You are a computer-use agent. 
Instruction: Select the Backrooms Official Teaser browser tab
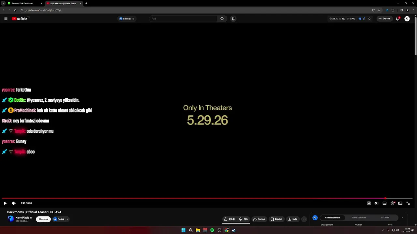click(x=64, y=3)
